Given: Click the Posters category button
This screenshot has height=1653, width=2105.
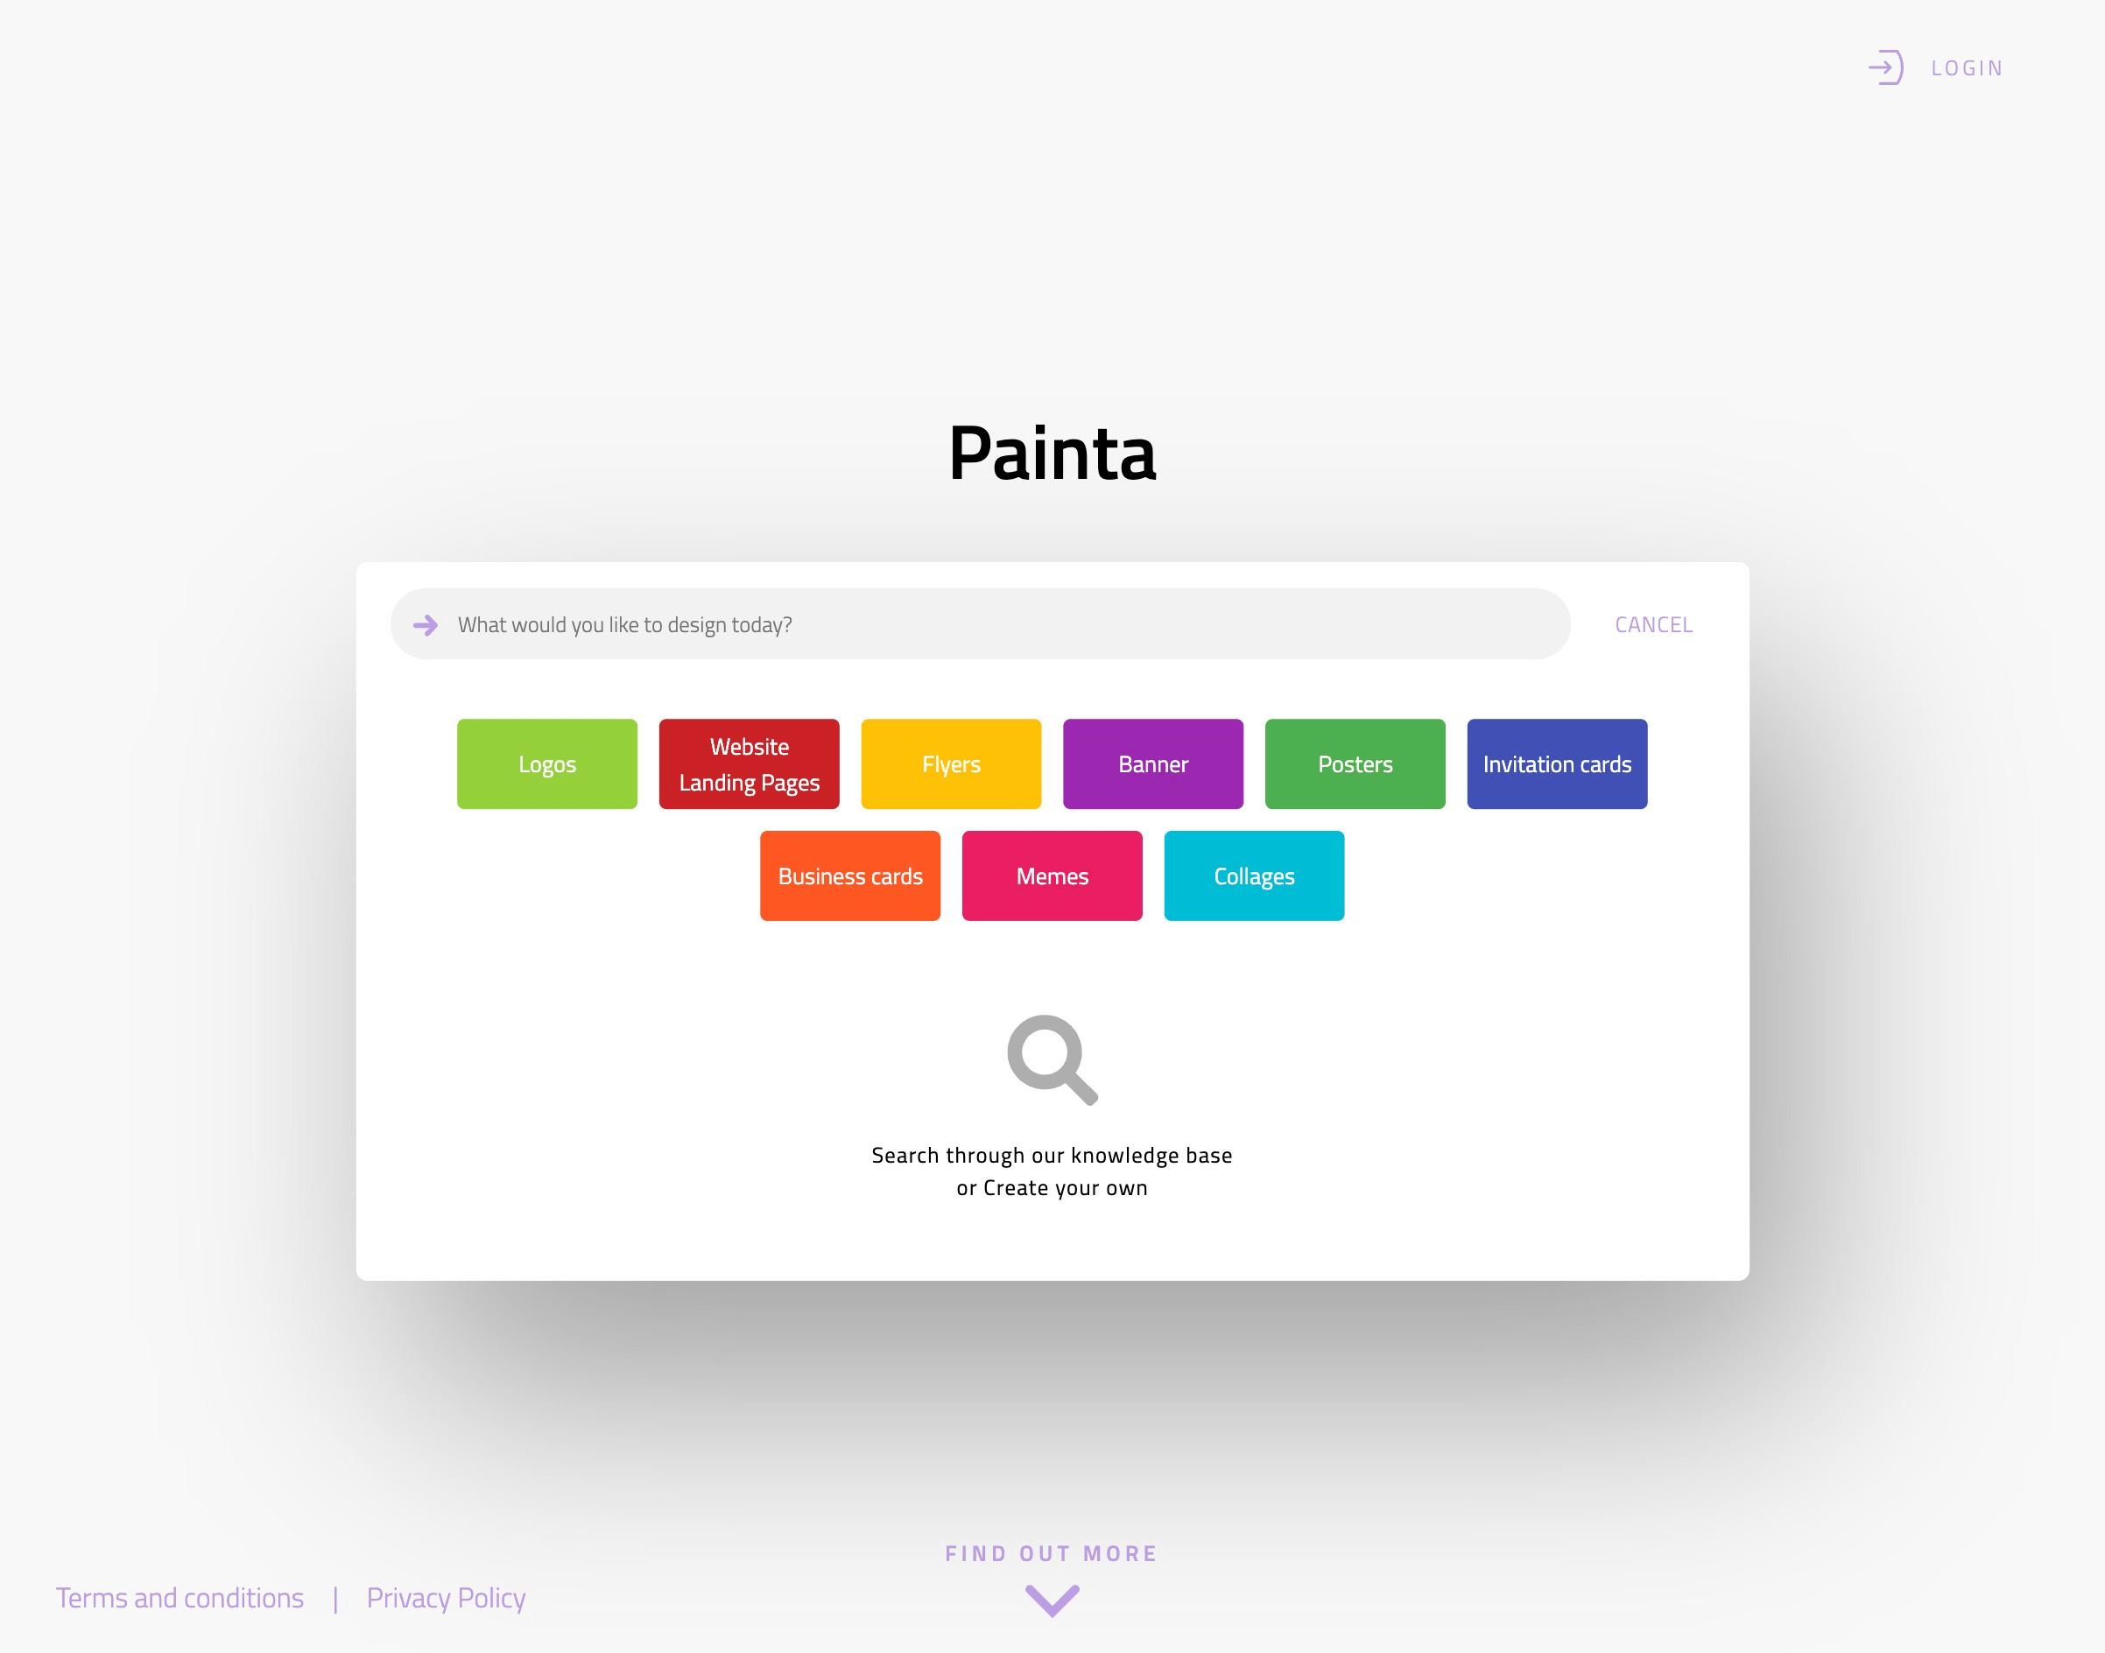Looking at the screenshot, I should [x=1355, y=763].
